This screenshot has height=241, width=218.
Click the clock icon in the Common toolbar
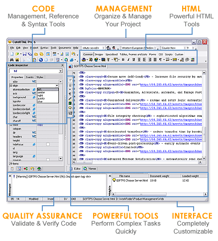point(187,60)
